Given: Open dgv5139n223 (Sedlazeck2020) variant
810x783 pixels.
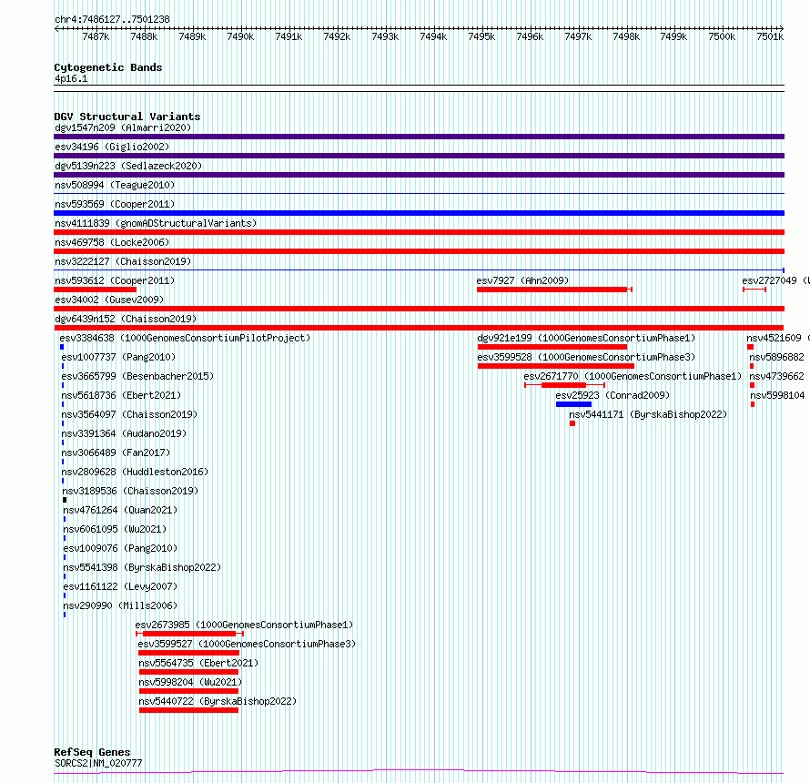Looking at the screenshot, I should 128,166.
